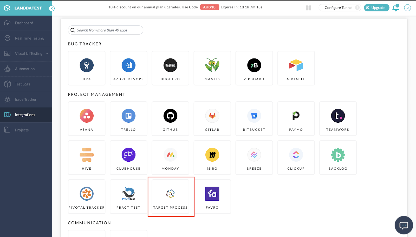Screen dimensions: 416x237
Task: Expand the Visual UI Testing menu
Action: pos(29,54)
